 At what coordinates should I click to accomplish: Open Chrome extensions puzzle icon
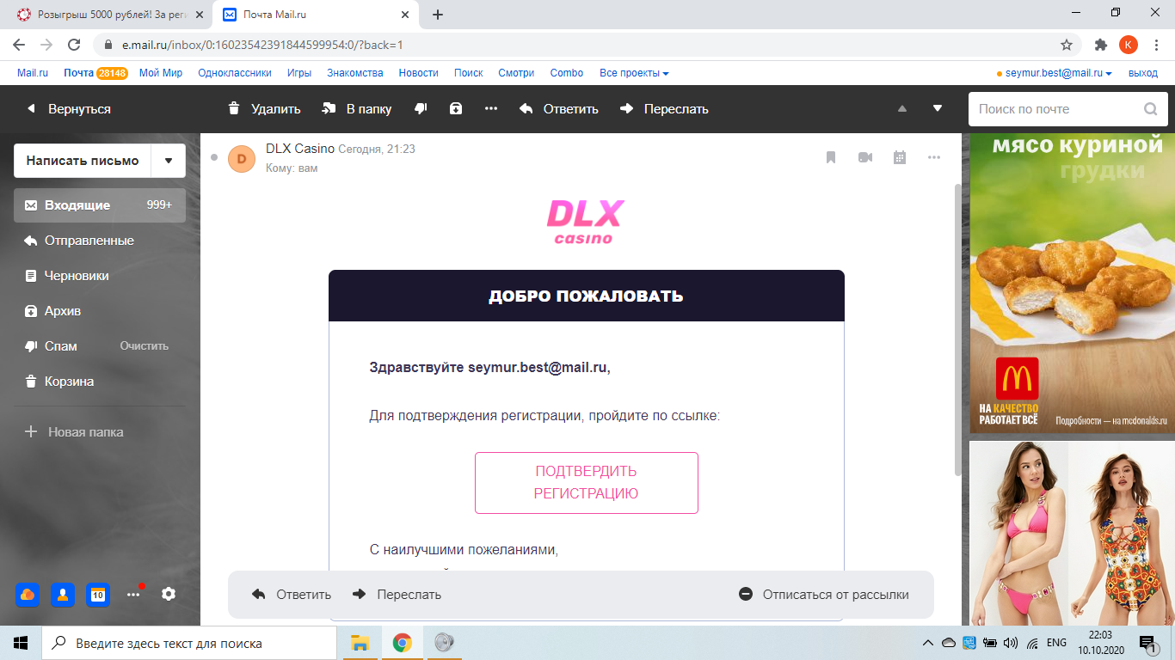tap(1101, 45)
